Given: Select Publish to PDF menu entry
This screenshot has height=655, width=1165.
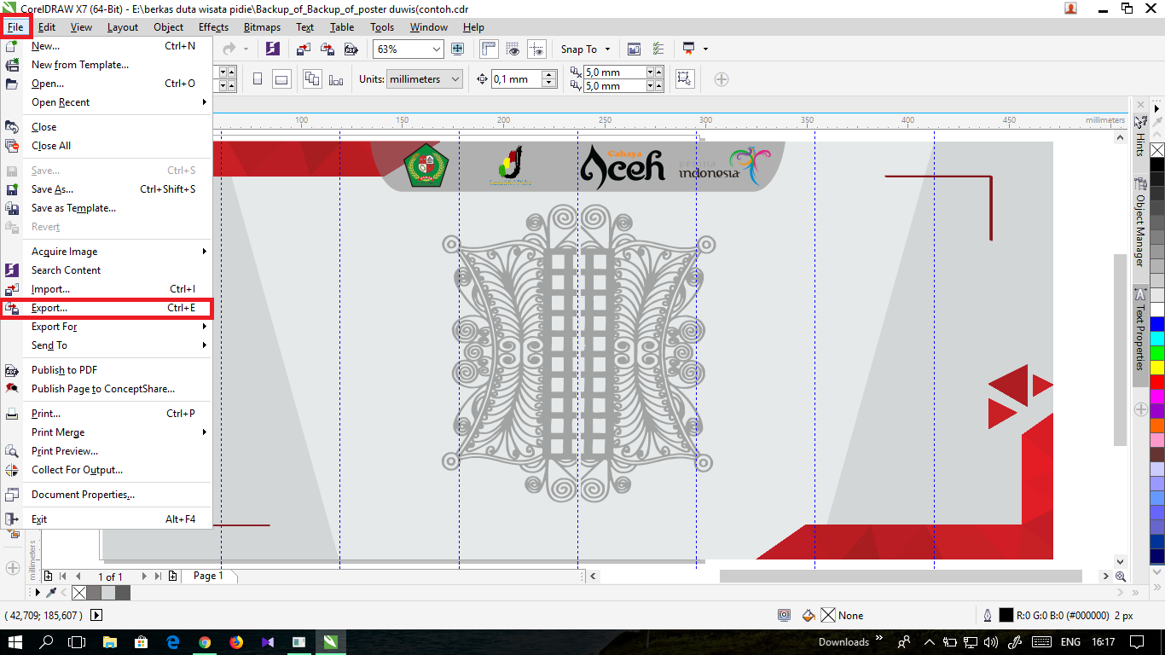Looking at the screenshot, I should coord(107,370).
